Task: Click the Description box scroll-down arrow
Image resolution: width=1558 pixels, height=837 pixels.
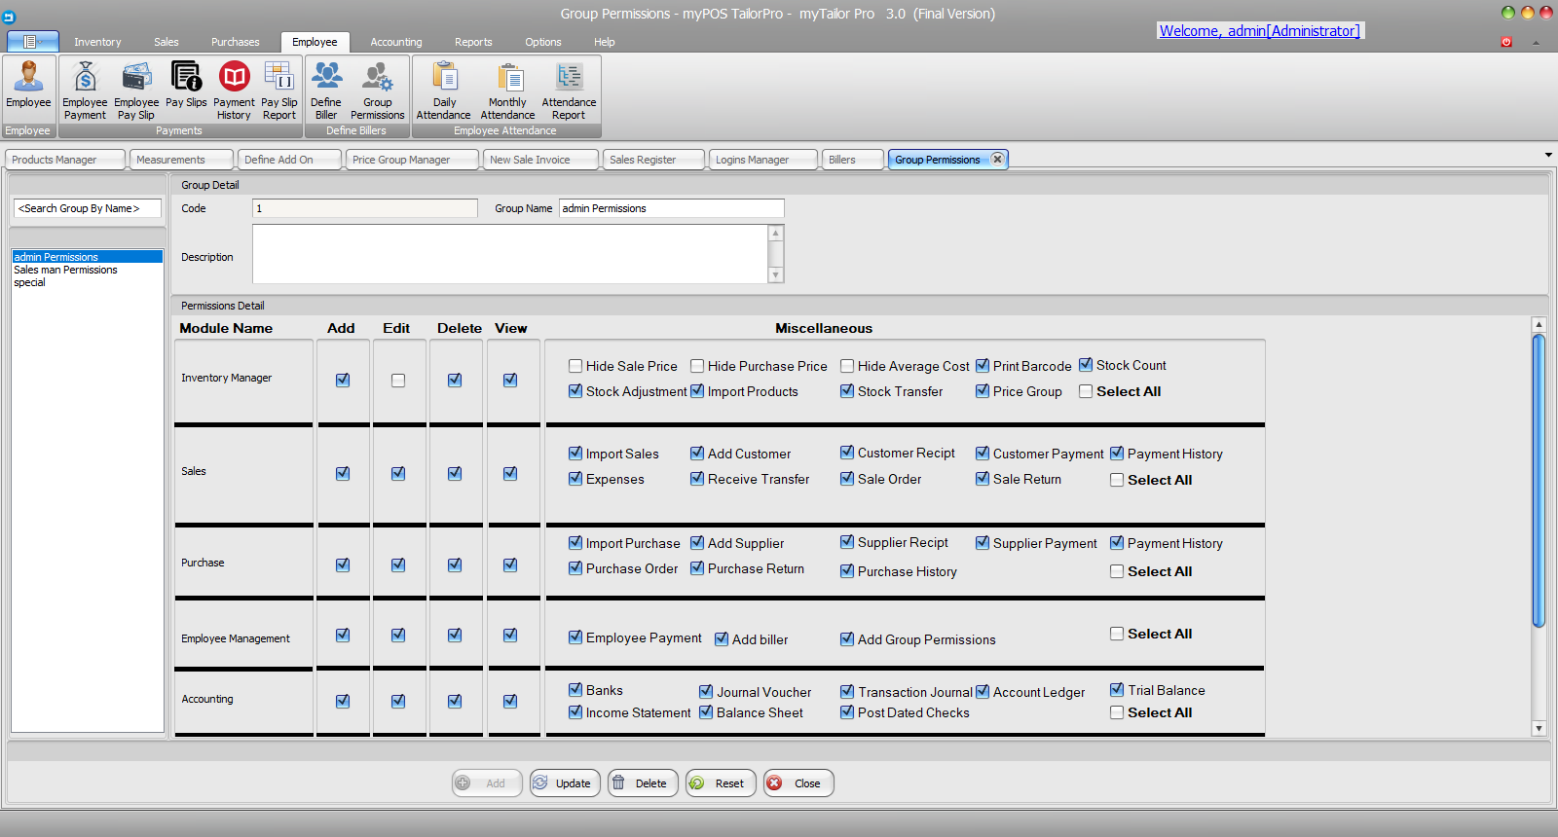Action: [x=776, y=275]
